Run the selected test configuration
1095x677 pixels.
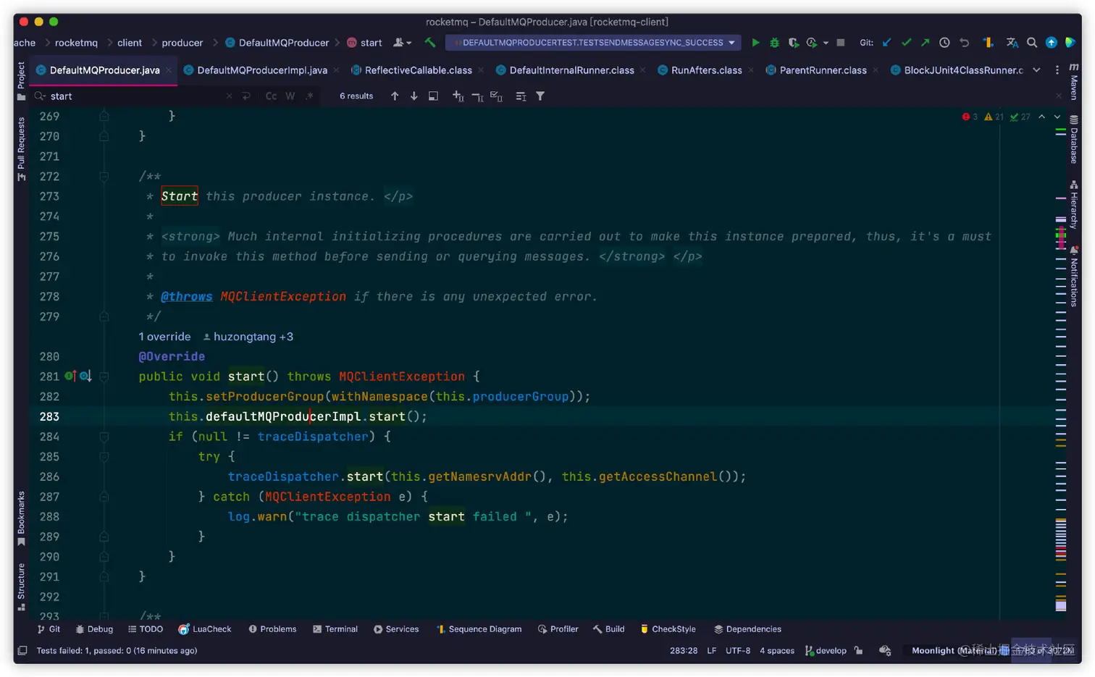point(755,43)
